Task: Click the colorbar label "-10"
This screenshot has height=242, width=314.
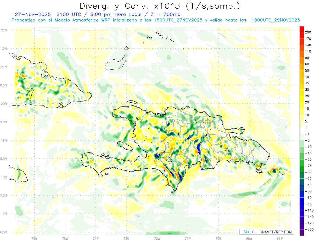Action: 309,147
